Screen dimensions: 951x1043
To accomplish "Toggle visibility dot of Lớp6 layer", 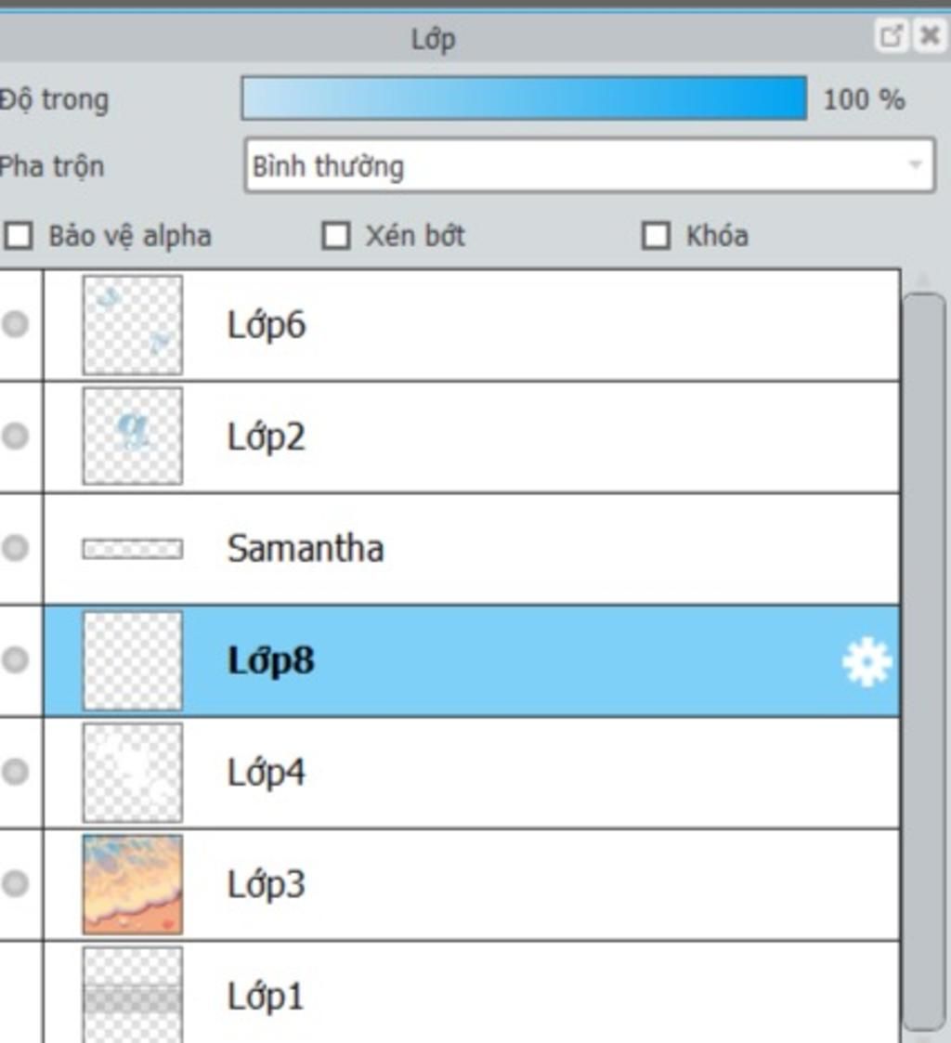I will (15, 325).
